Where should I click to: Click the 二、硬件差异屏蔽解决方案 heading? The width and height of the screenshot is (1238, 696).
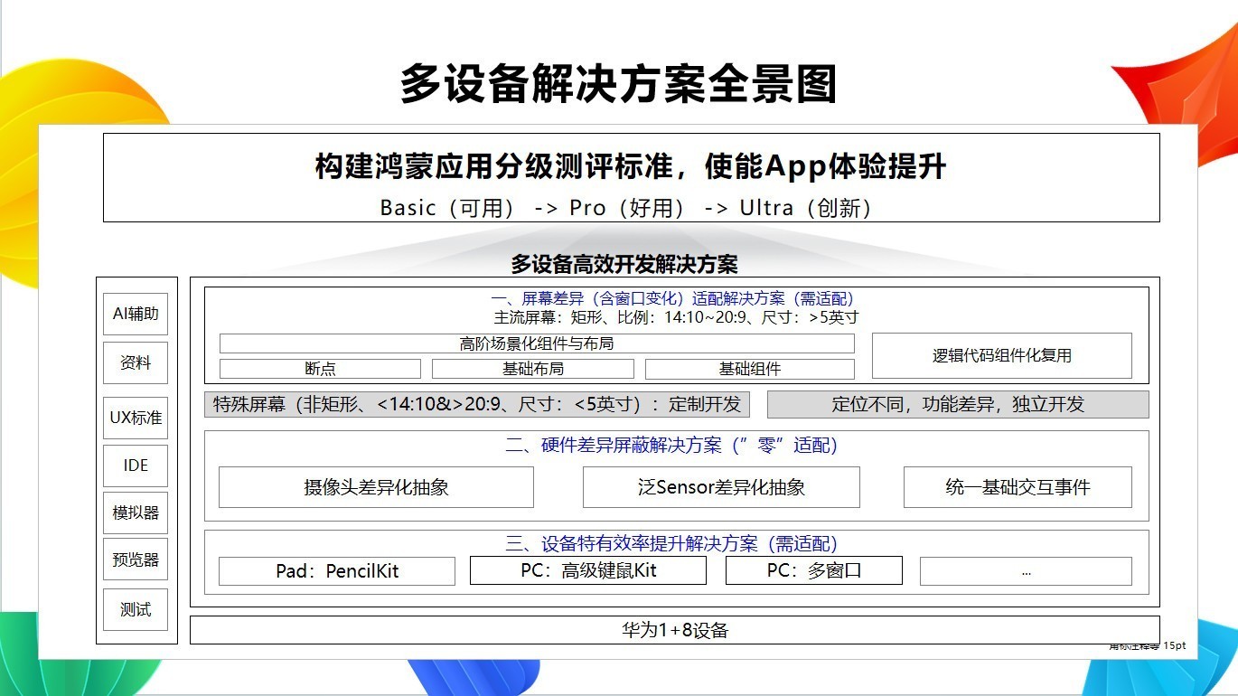(x=671, y=445)
